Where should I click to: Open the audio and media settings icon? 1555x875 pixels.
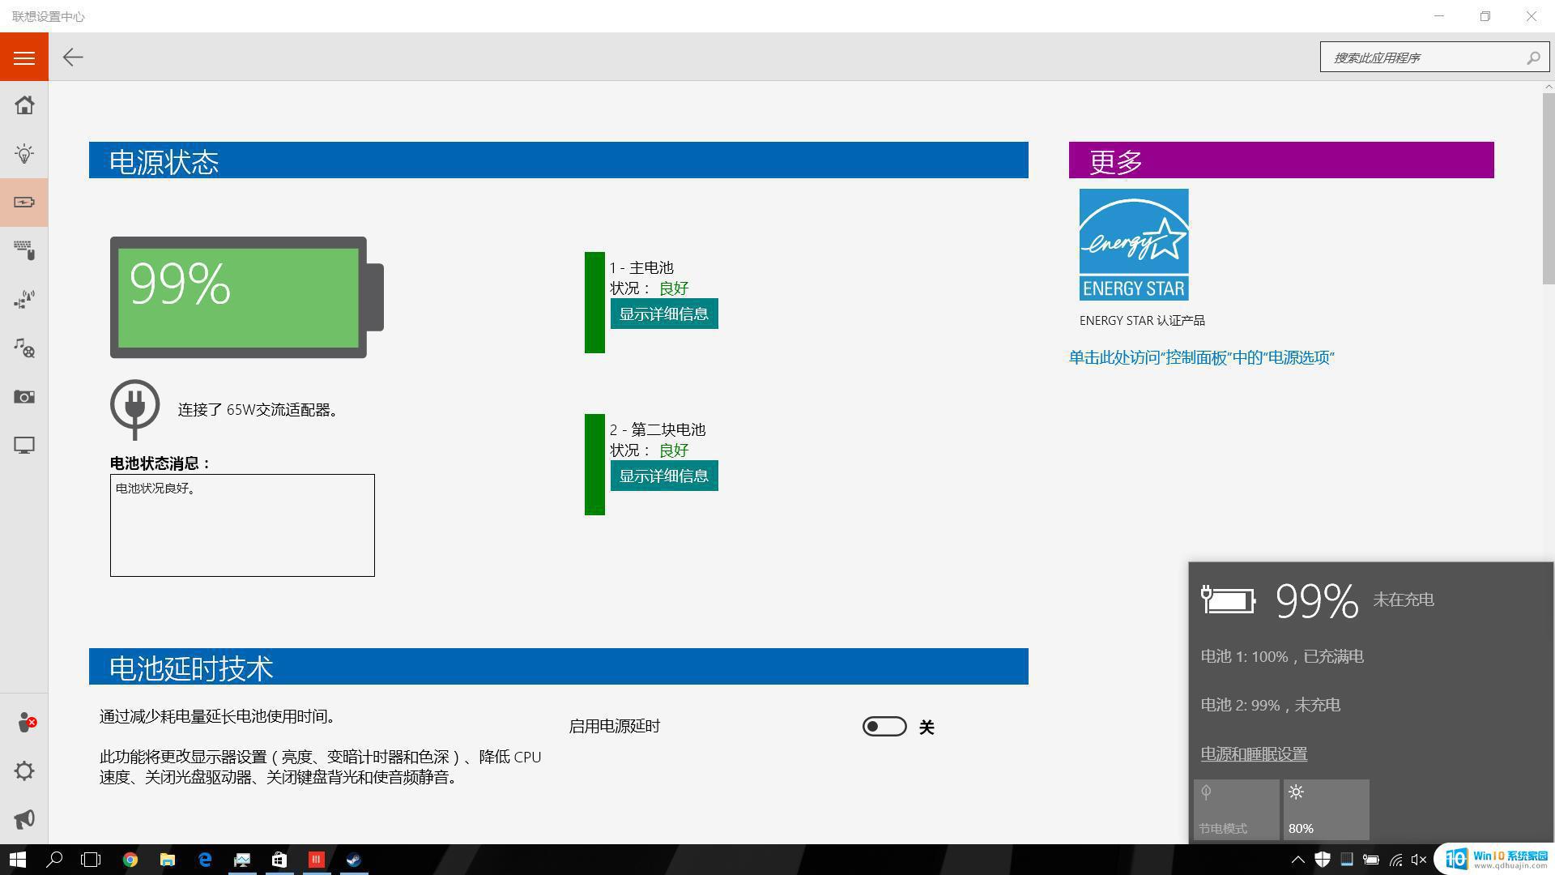24,348
